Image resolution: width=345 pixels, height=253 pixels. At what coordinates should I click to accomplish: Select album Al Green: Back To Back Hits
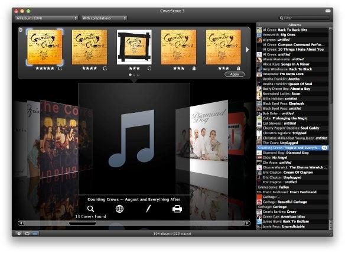coord(292,30)
